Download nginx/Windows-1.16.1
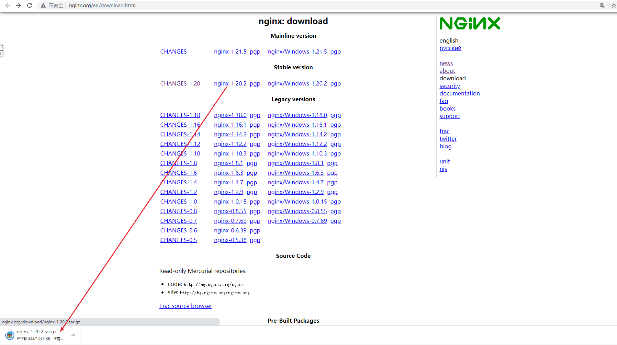617x345 pixels. coord(298,125)
